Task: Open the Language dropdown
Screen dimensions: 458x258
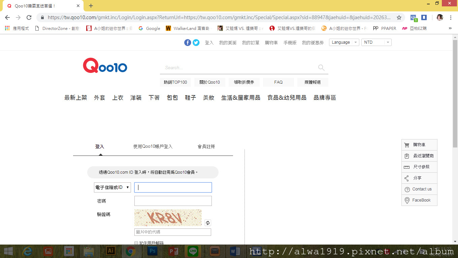Action: (x=344, y=42)
